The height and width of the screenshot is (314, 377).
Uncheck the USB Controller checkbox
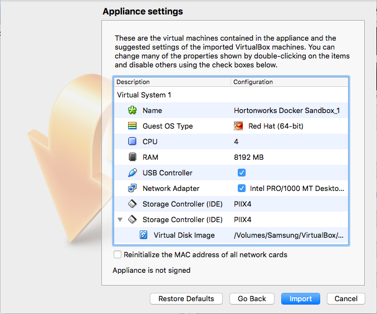point(242,173)
